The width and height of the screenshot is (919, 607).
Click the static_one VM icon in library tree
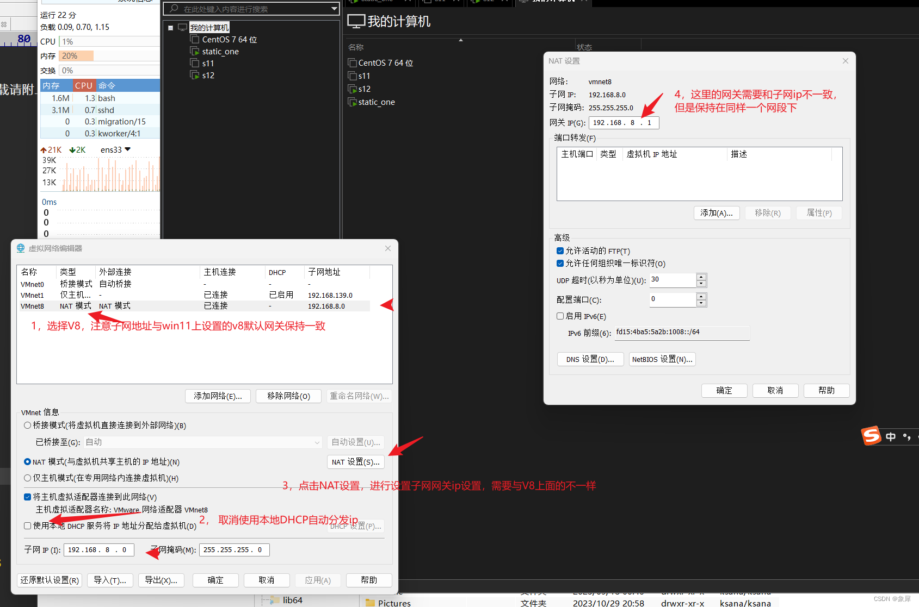[x=194, y=51]
